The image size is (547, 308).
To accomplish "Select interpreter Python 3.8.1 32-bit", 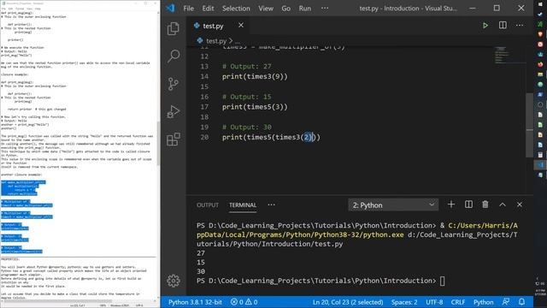I will 195,302.
